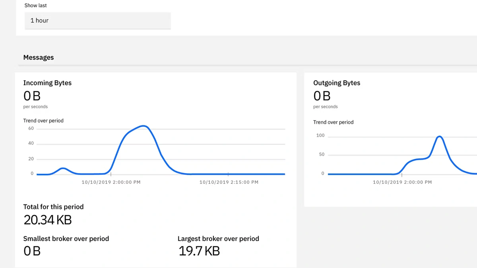Click the highest peak of the Incoming Bytes chart
Screen dimensions: 477x268
coord(144,126)
